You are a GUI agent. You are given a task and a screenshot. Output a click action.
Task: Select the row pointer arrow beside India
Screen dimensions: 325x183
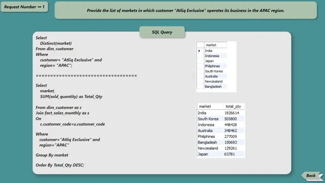click(199, 51)
